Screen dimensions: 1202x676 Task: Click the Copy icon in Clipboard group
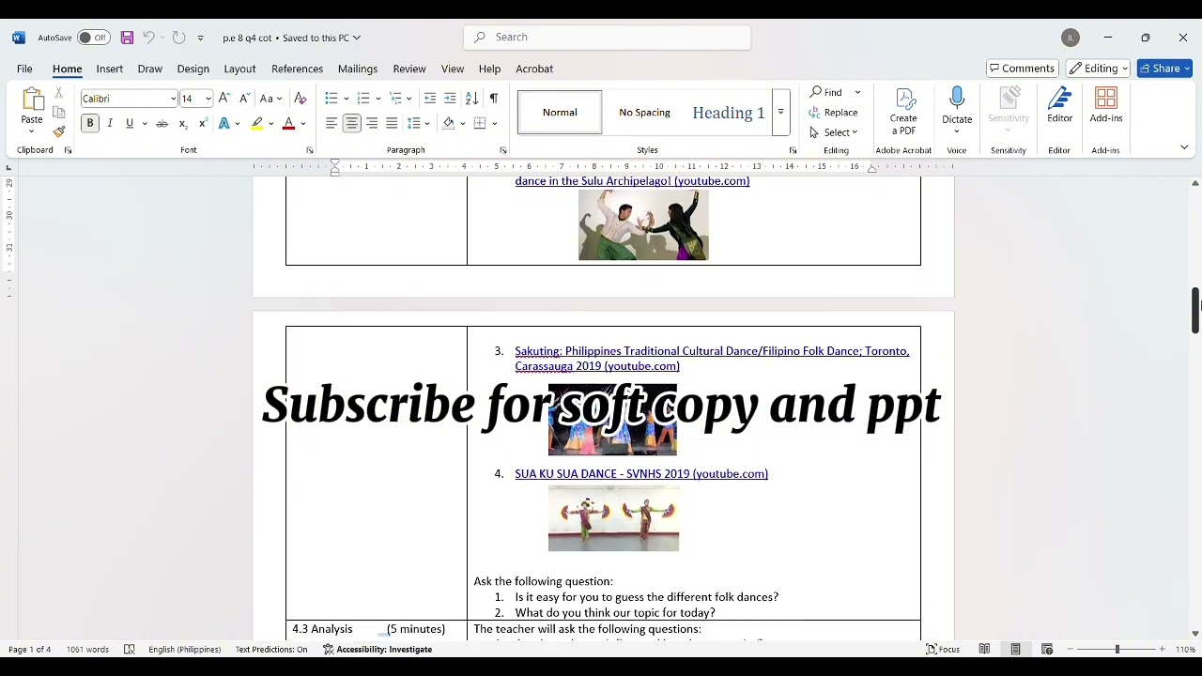[x=58, y=113]
